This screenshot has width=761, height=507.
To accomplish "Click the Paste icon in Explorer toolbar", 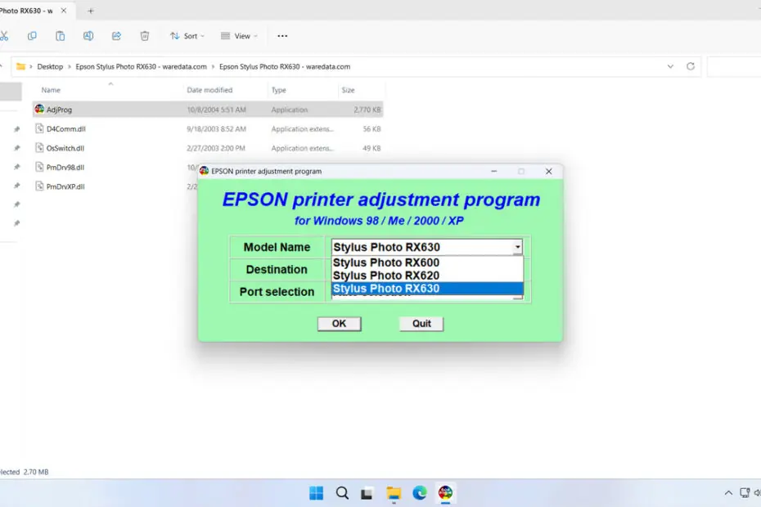I will (x=61, y=36).
